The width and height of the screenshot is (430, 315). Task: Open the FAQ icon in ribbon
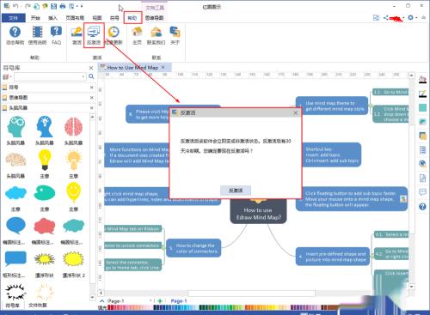click(56, 32)
